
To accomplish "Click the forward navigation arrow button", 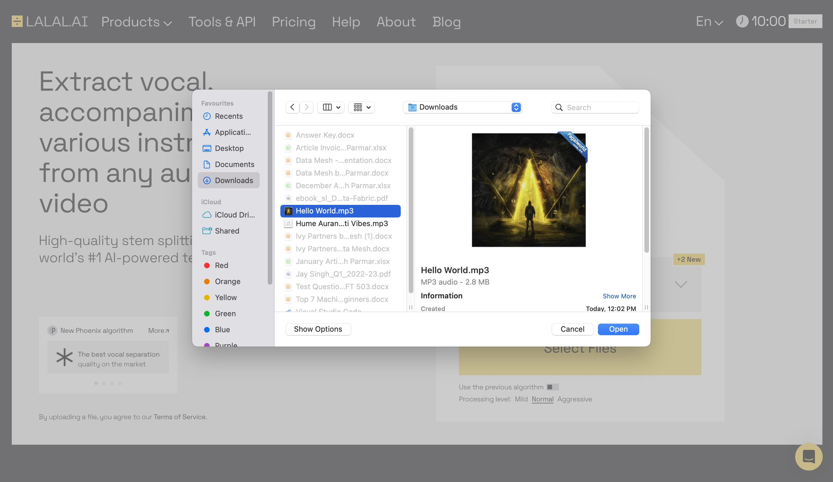I will [x=306, y=107].
